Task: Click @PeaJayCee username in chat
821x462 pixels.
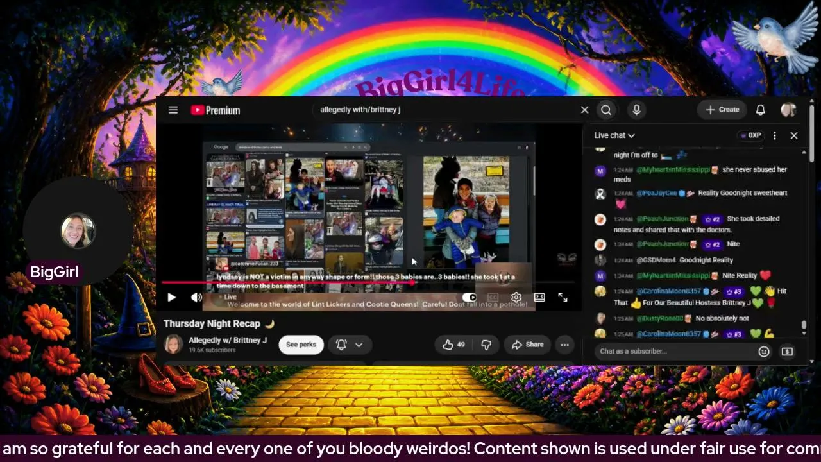Action: pos(657,193)
